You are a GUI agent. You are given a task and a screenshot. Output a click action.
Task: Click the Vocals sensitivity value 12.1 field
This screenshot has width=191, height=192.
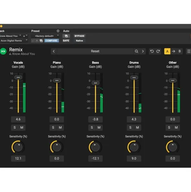pyautogui.click(x=18, y=159)
